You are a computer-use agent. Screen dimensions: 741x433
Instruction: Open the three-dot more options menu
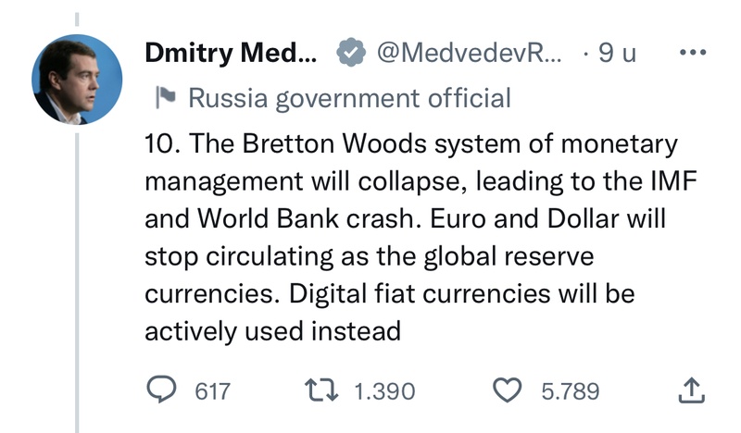692,53
